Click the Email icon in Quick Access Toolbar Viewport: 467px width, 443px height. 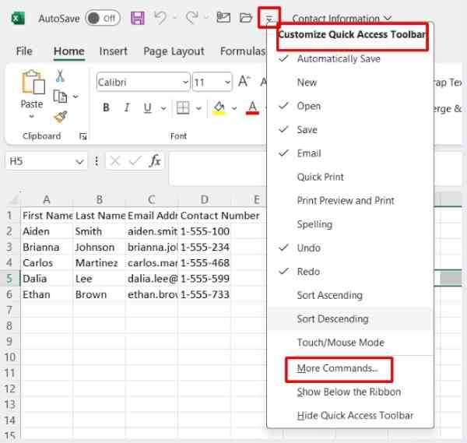coord(223,18)
